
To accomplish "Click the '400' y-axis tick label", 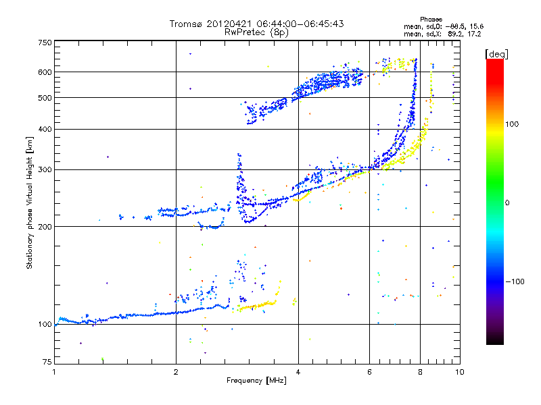I will point(45,129).
